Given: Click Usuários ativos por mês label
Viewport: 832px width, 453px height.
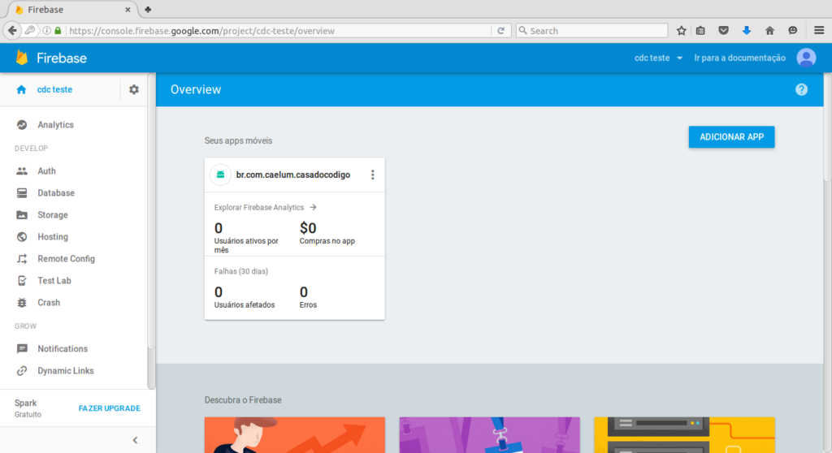Looking at the screenshot, I should click(246, 245).
